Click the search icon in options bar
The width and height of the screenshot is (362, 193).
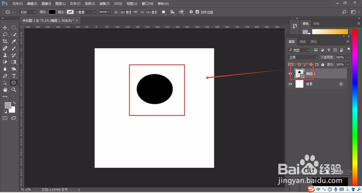pyautogui.click(x=344, y=12)
